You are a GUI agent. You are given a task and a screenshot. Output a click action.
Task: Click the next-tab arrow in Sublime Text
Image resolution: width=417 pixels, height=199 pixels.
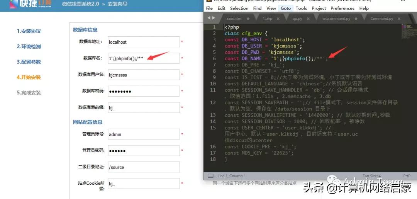(213, 18)
